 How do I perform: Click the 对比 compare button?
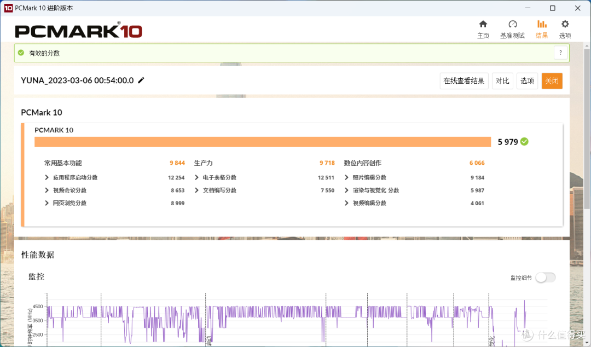click(502, 80)
